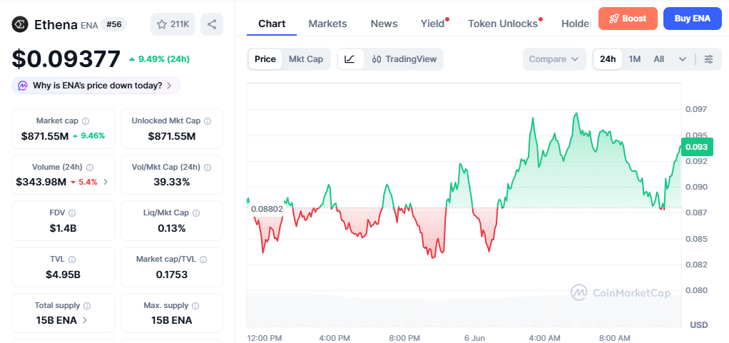Image resolution: width=729 pixels, height=343 pixels.
Task: Expand more time range options chevron
Action: (683, 59)
